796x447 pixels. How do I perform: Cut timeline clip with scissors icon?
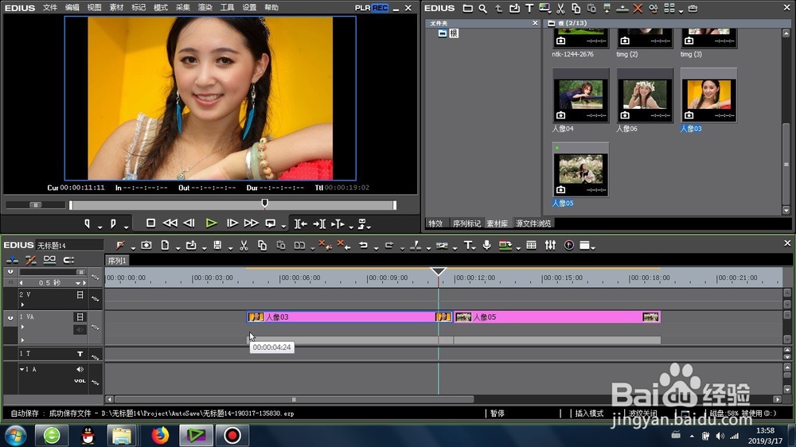pos(244,246)
